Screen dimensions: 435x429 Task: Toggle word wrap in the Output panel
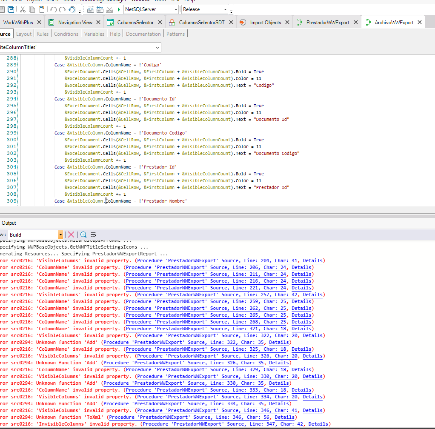coord(93,235)
